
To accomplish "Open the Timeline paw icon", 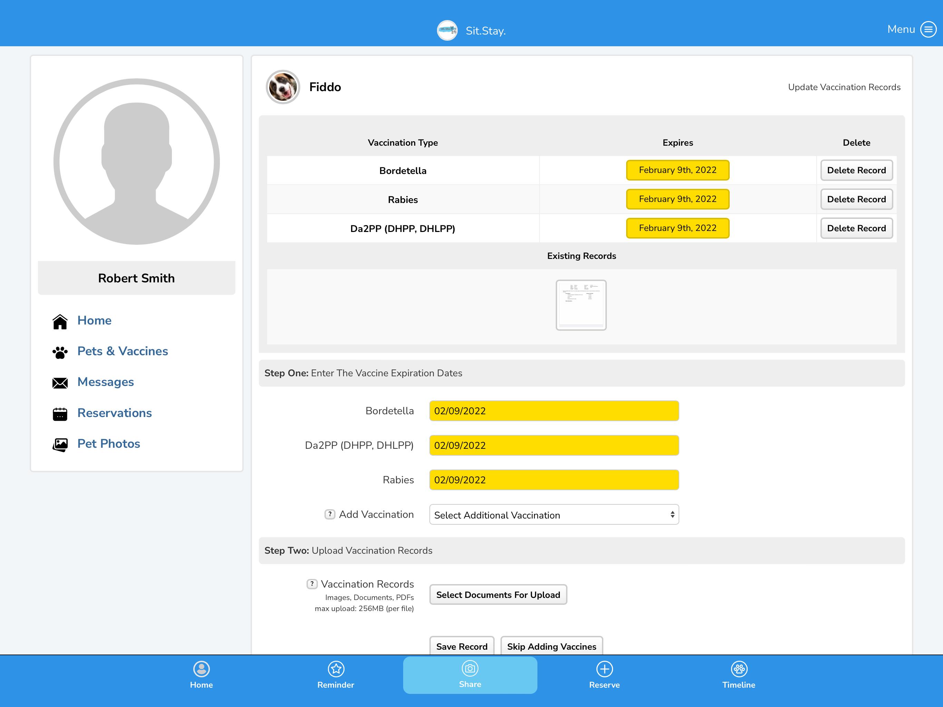I will pos(739,669).
